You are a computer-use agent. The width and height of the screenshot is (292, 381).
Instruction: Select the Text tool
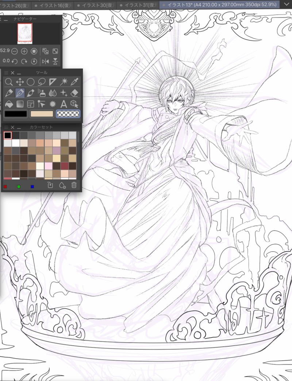(64, 104)
